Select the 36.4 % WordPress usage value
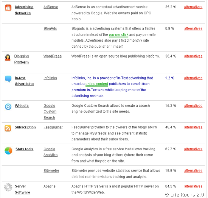 tap(171, 56)
